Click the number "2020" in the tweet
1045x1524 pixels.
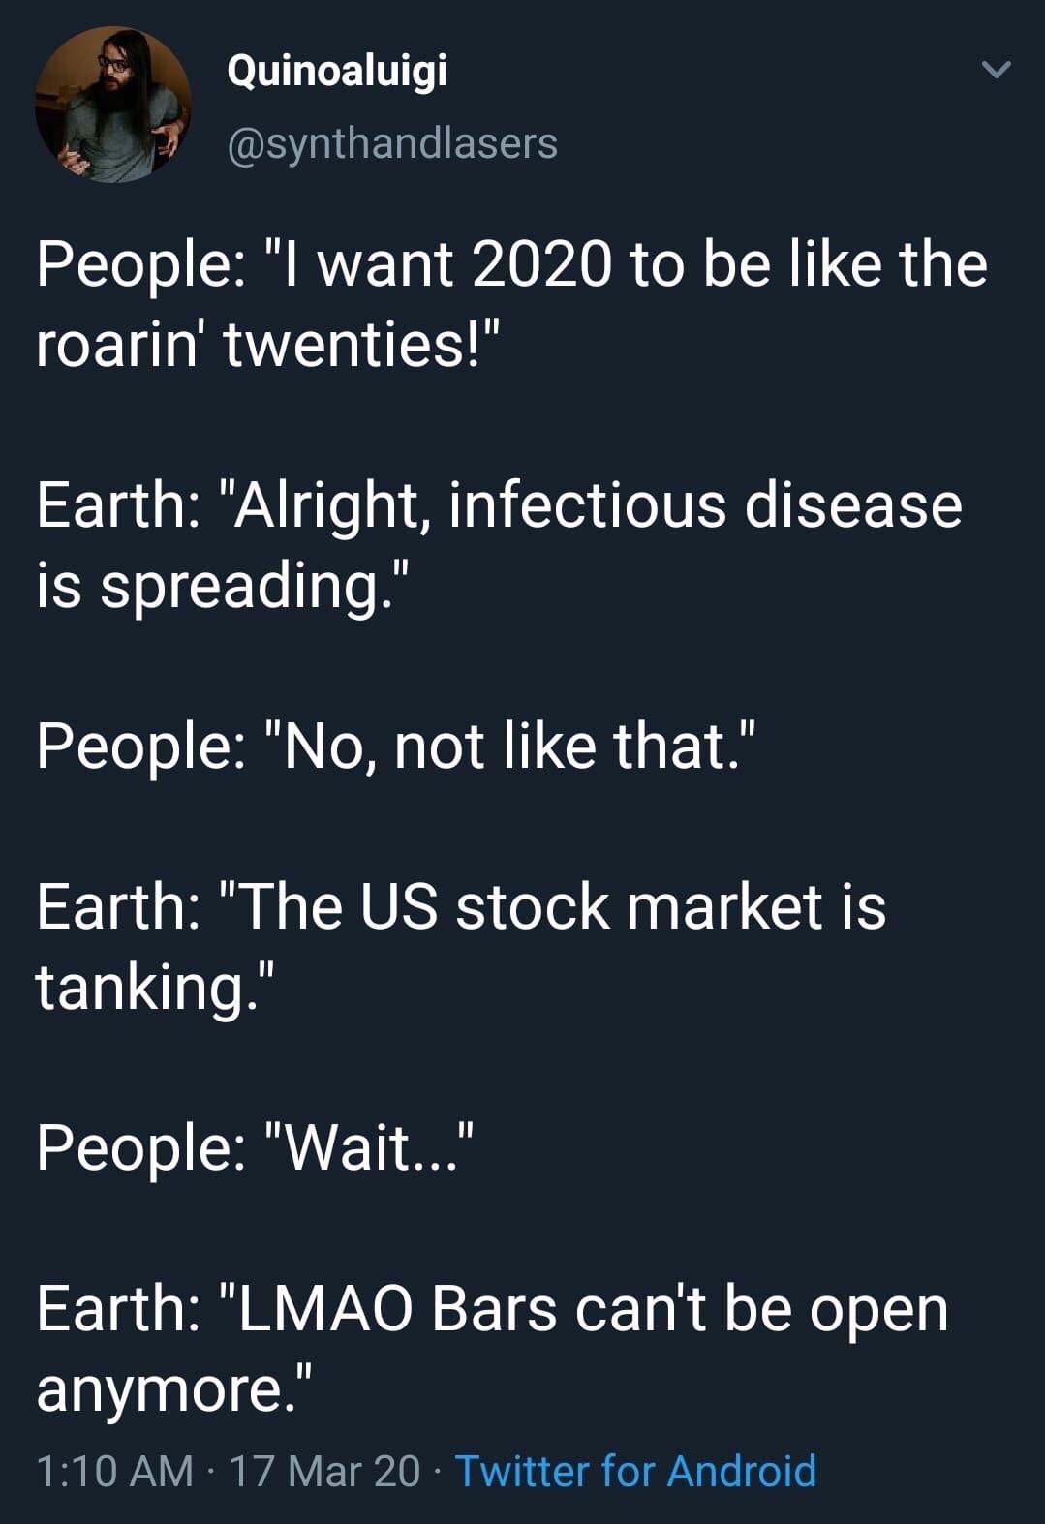click(x=542, y=264)
